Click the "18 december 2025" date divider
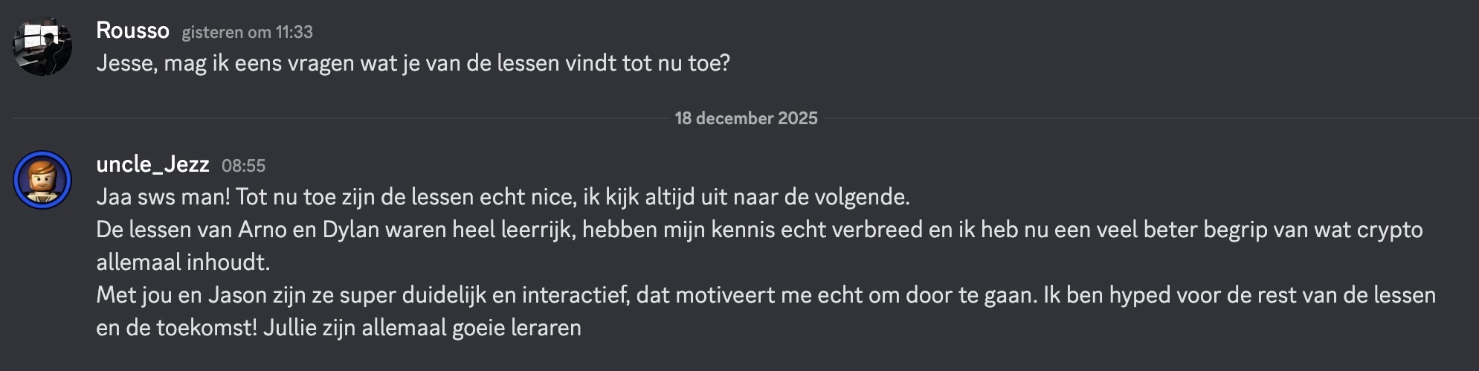1479x371 pixels. tap(746, 118)
